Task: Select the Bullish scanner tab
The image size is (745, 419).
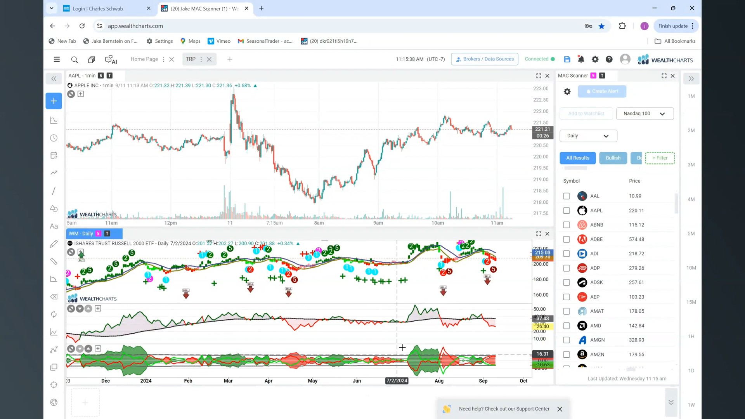Action: (x=613, y=158)
